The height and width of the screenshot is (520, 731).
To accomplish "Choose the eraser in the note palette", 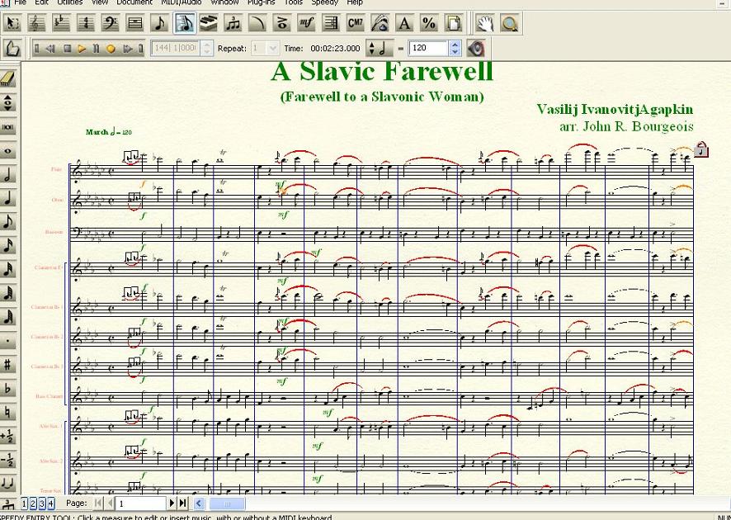I will pos(9,79).
